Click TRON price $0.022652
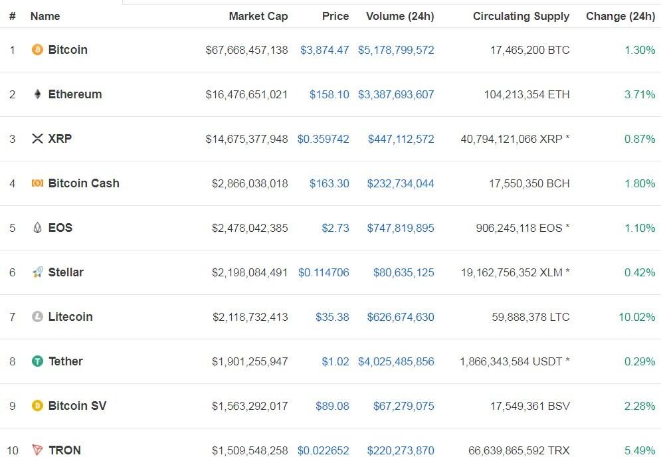The image size is (661, 467). (323, 450)
